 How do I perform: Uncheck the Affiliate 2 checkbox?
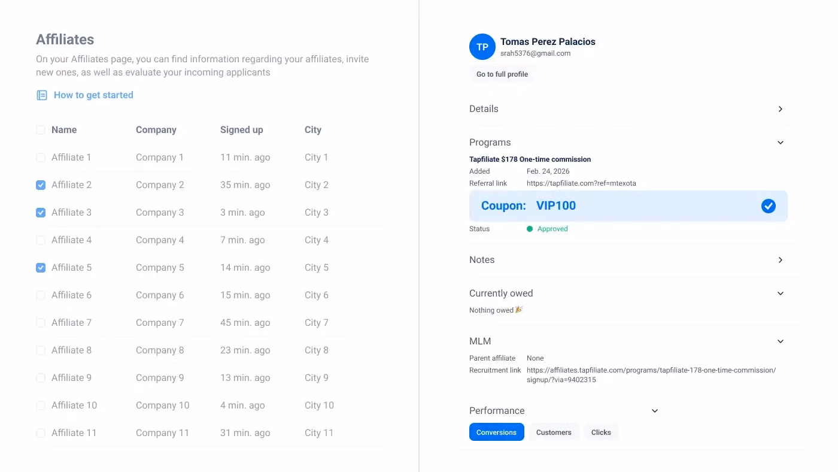(41, 185)
